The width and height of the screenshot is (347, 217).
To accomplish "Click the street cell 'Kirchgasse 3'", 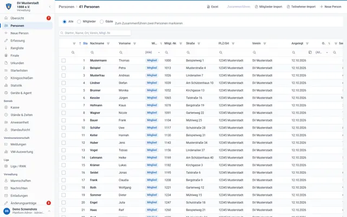I will (194, 165).
